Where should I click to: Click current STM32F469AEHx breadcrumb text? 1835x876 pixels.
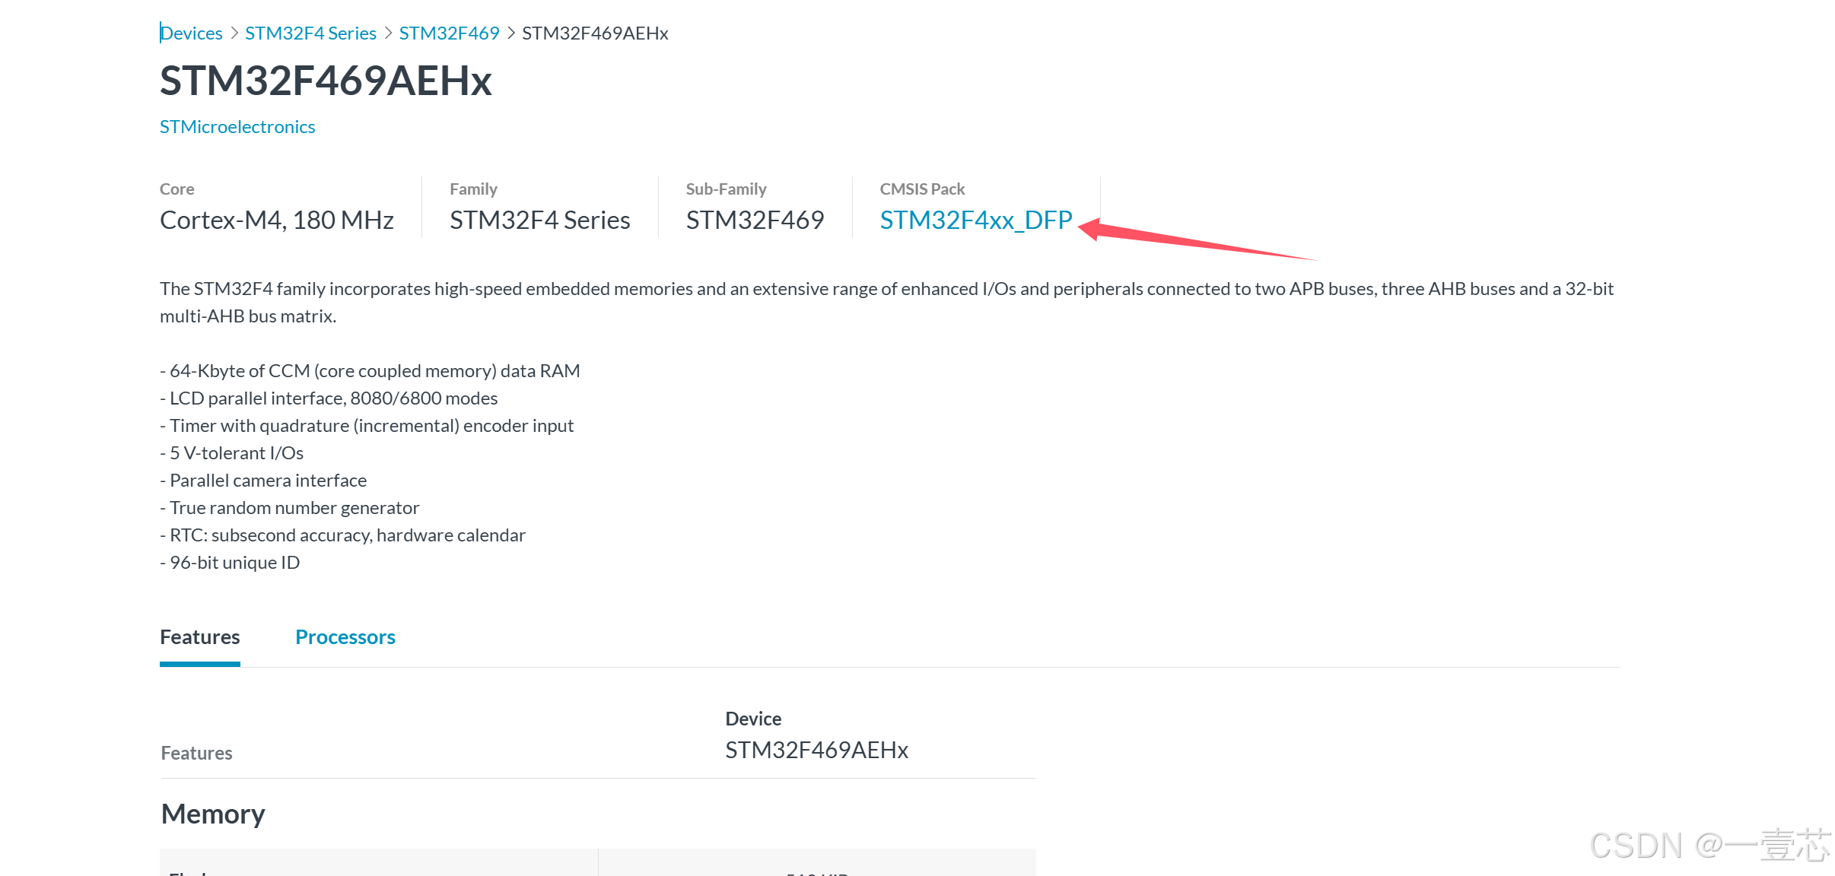(595, 33)
